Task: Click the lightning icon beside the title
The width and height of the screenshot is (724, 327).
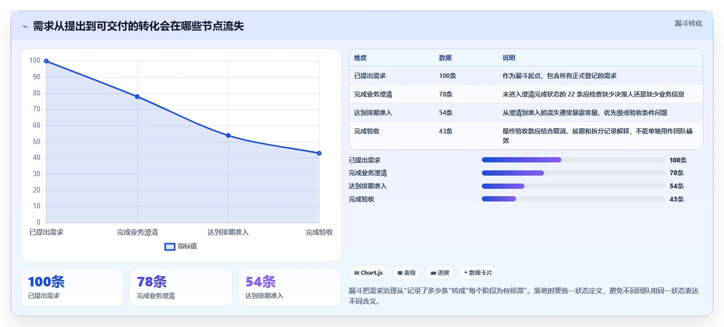Action: (25, 26)
